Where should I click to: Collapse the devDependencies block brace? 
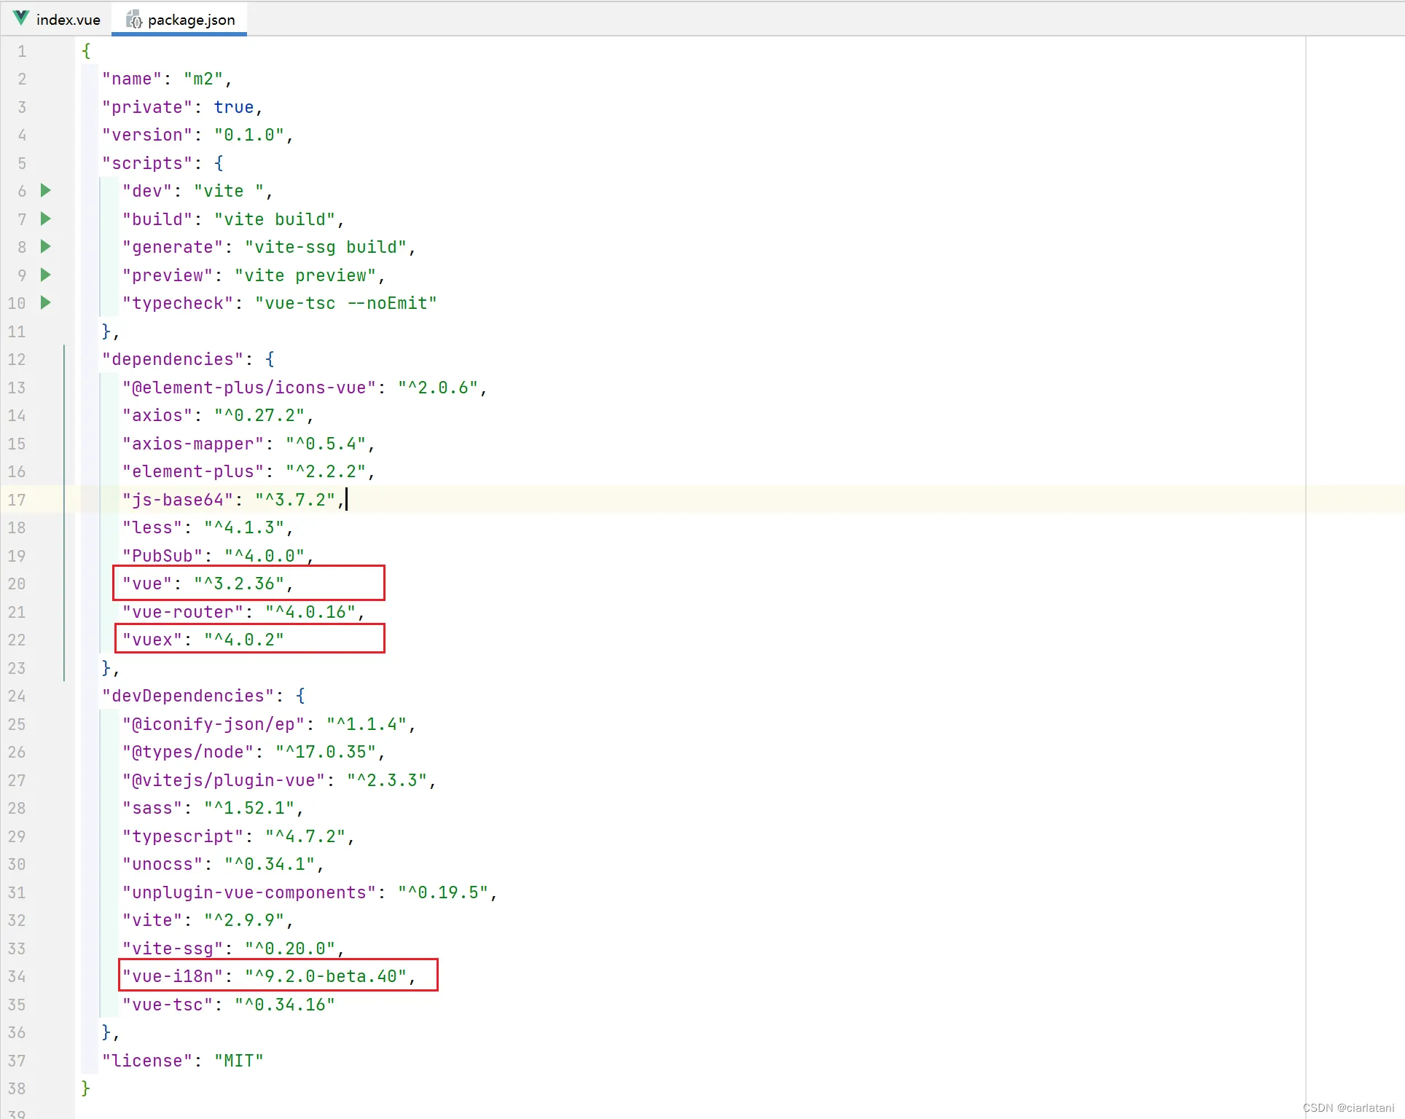(x=300, y=696)
